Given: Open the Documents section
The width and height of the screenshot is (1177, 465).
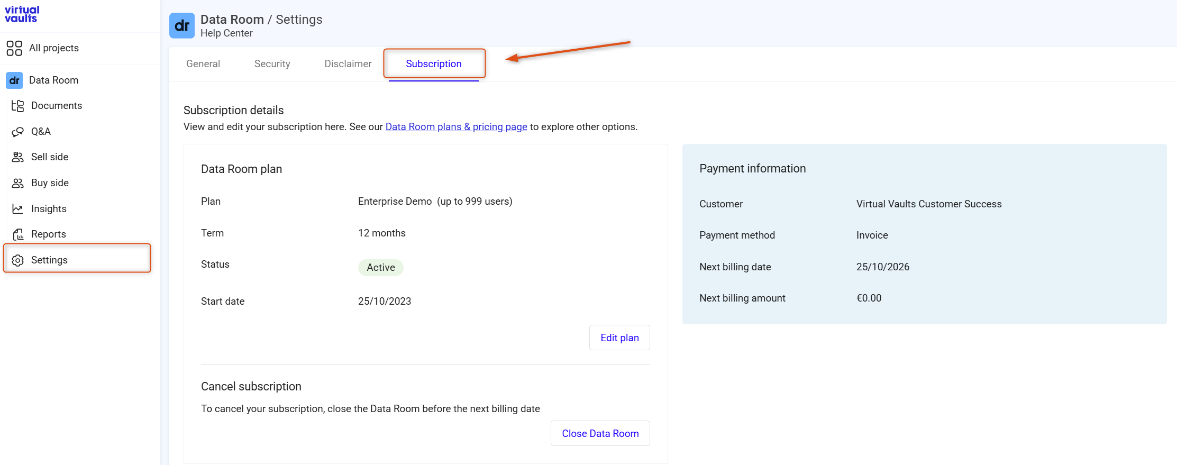Looking at the screenshot, I should 57,106.
